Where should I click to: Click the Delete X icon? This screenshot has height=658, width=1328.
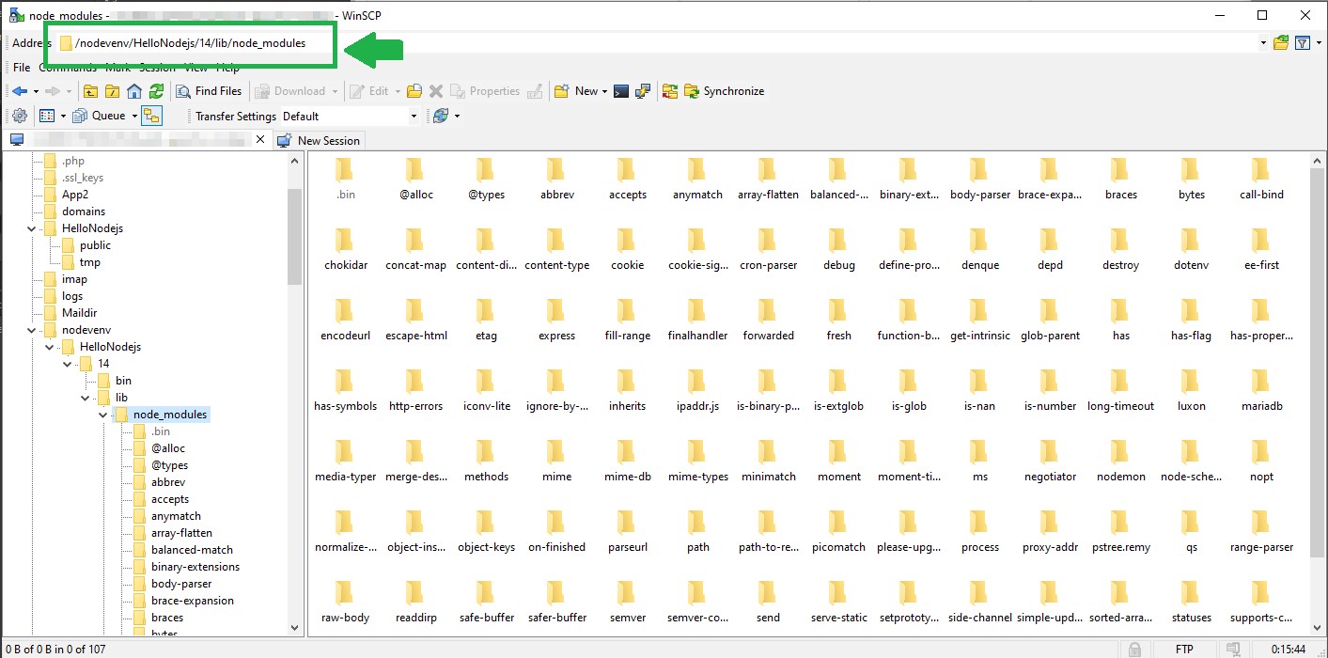(436, 91)
